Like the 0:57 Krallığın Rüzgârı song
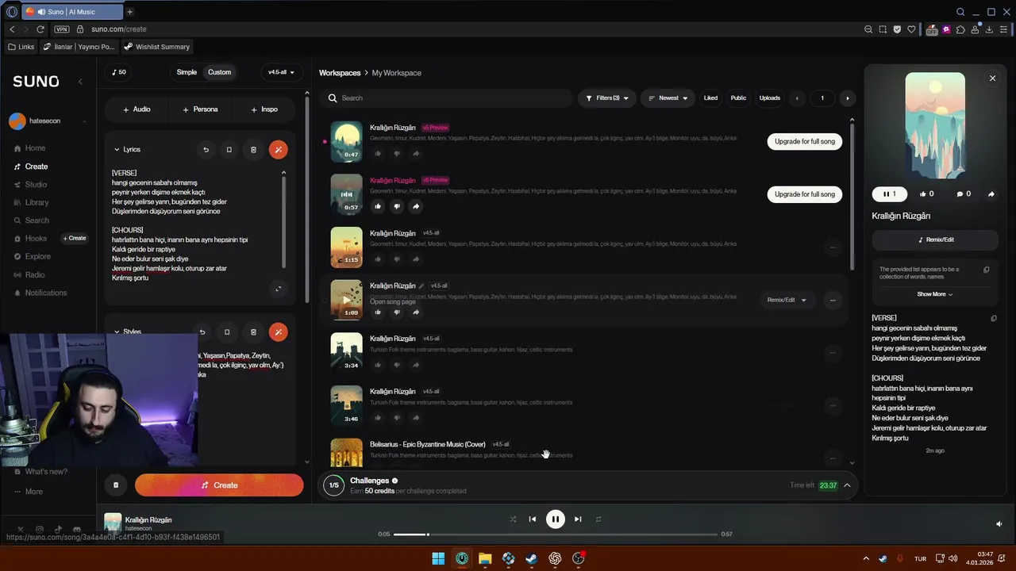Image resolution: width=1016 pixels, height=571 pixels. [378, 206]
